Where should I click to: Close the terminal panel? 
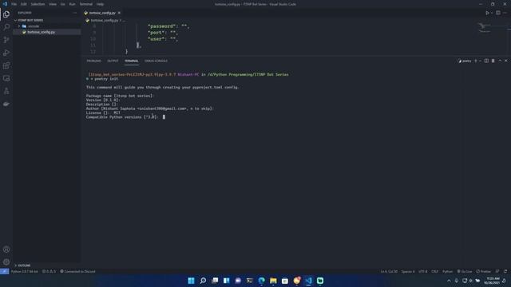[x=505, y=61]
